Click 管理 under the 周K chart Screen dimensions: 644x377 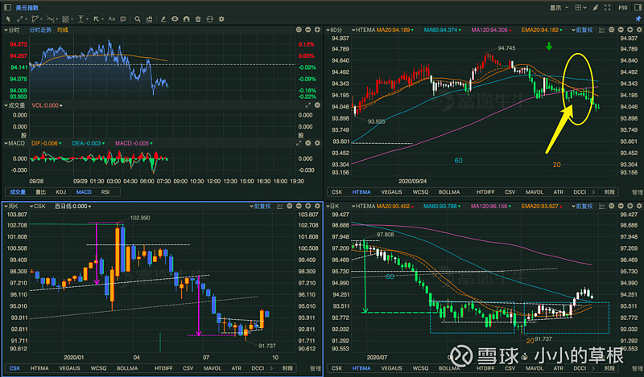315,368
